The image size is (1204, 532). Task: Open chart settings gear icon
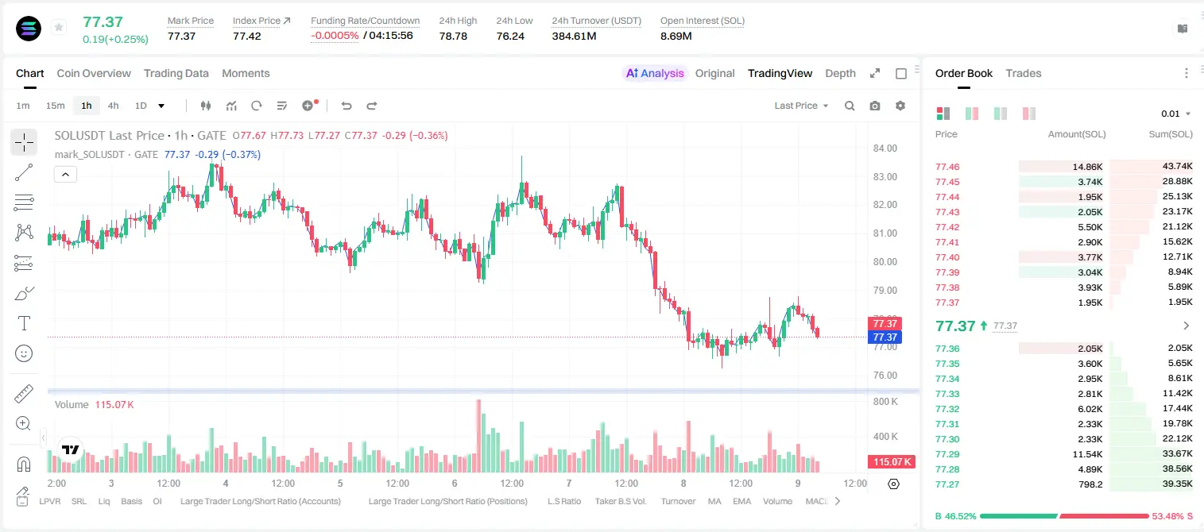click(900, 106)
